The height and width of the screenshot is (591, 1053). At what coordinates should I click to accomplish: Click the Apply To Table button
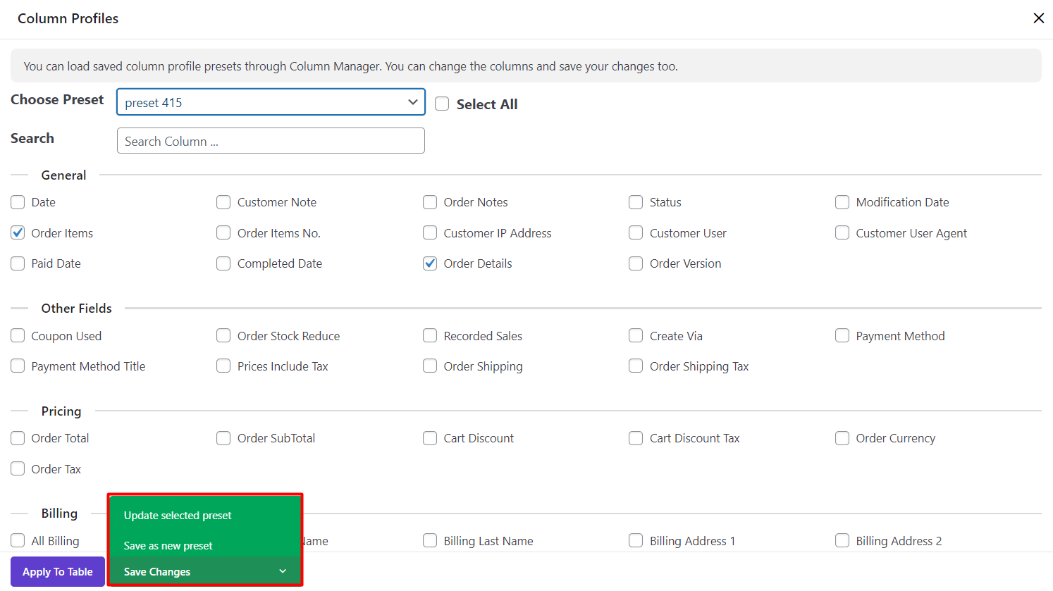coord(58,571)
